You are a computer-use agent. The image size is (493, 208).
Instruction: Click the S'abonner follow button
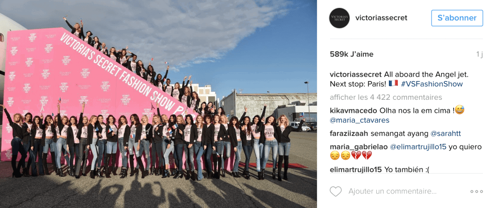[x=457, y=18]
